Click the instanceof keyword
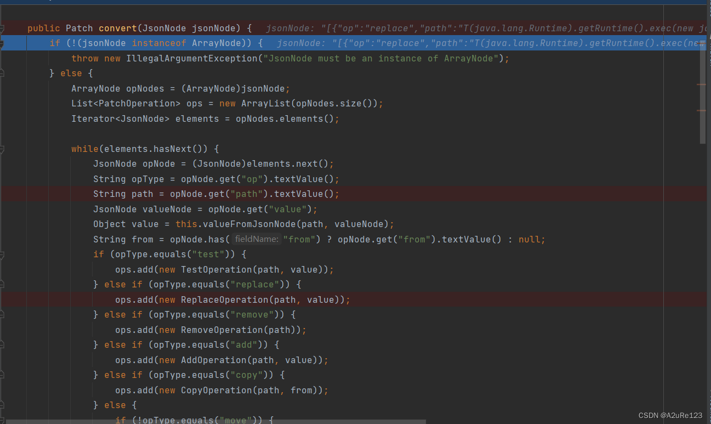This screenshot has height=424, width=711. point(159,43)
